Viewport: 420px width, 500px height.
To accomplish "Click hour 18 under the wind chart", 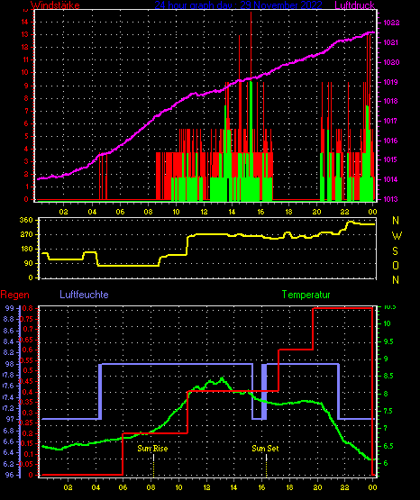I will click(x=288, y=212).
